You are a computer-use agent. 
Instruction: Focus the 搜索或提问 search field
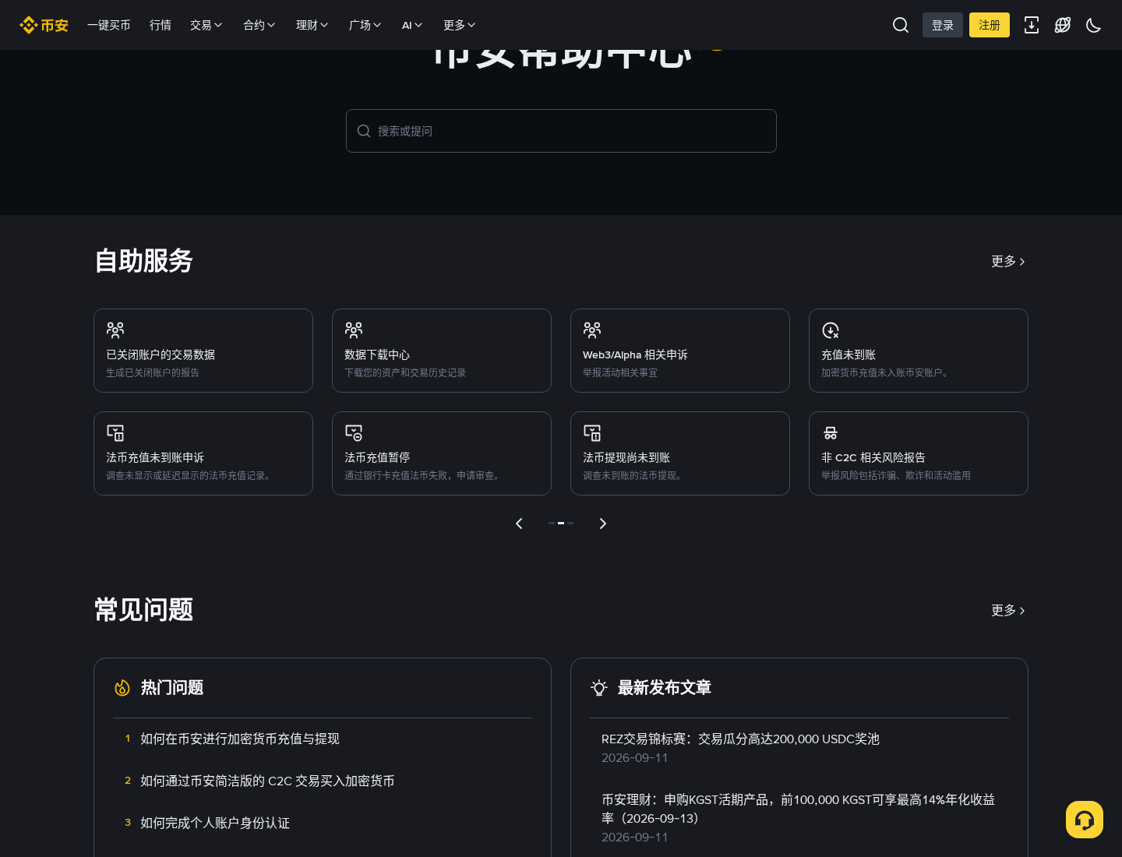[561, 131]
